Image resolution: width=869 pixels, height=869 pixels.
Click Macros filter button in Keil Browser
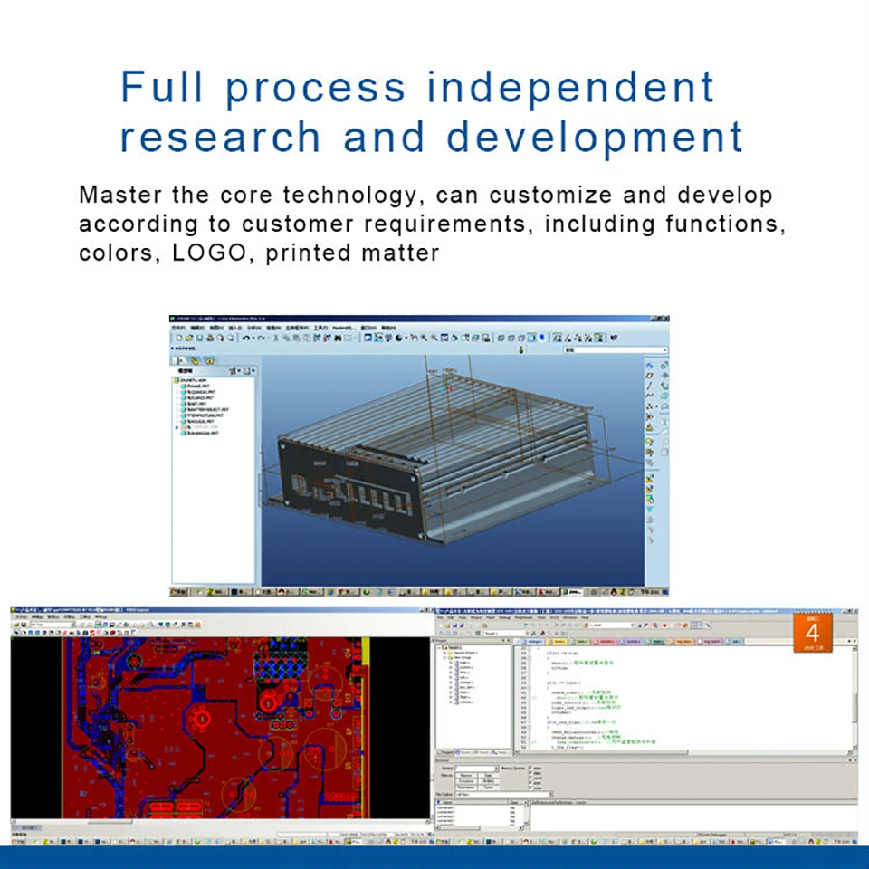click(467, 776)
